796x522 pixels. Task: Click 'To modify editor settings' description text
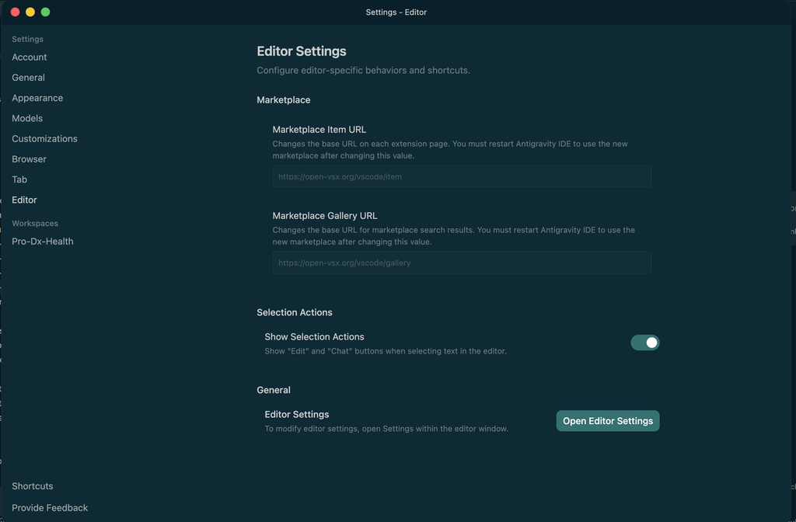[386, 429]
